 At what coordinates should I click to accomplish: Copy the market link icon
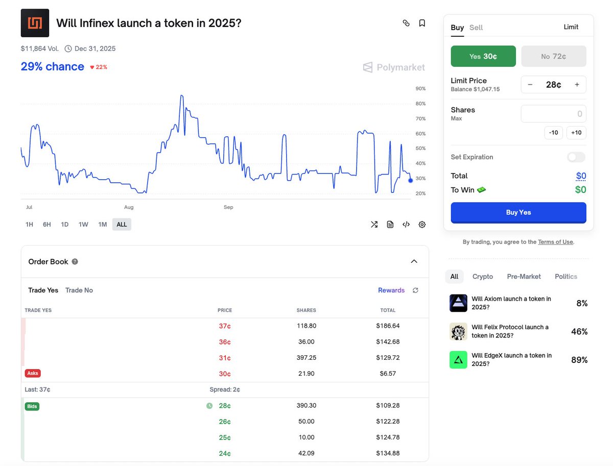click(406, 23)
